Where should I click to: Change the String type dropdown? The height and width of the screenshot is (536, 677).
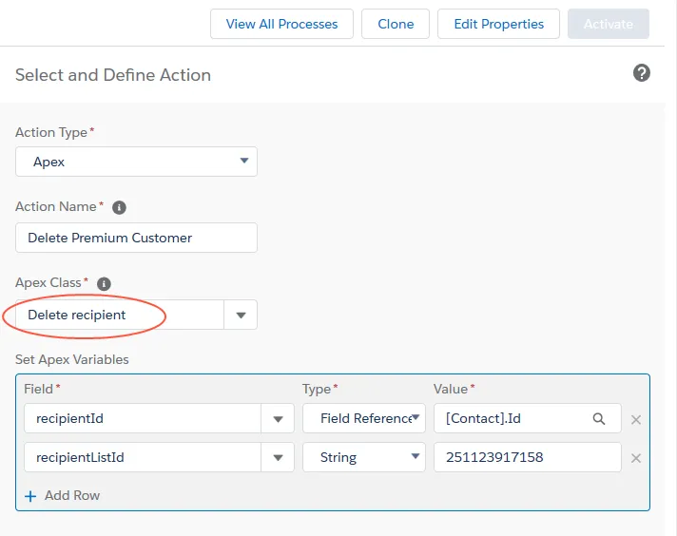pyautogui.click(x=364, y=457)
